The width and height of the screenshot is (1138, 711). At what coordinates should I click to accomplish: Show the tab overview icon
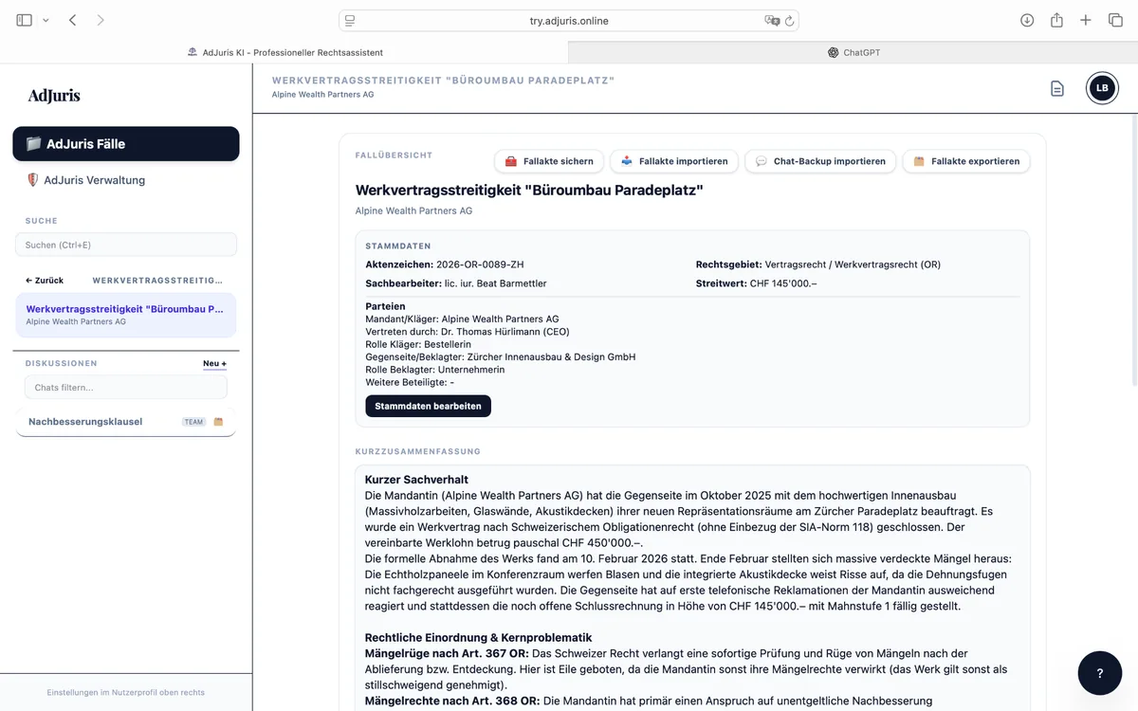(1115, 20)
